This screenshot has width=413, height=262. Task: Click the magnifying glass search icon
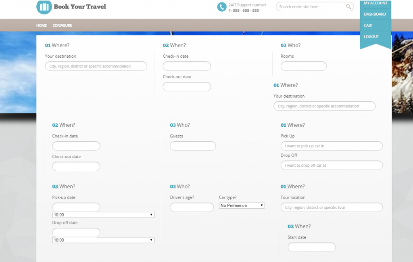(x=348, y=7)
